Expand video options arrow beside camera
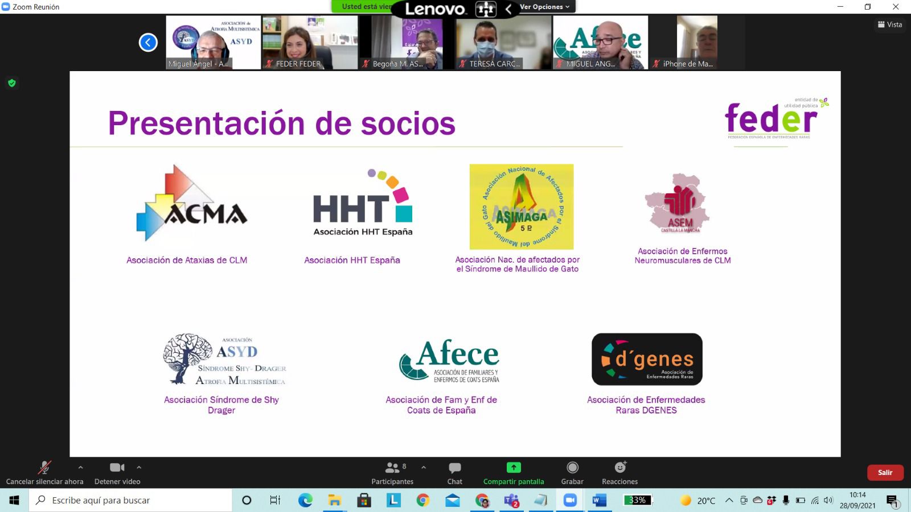Screen dimensions: 911x512 (x=139, y=467)
